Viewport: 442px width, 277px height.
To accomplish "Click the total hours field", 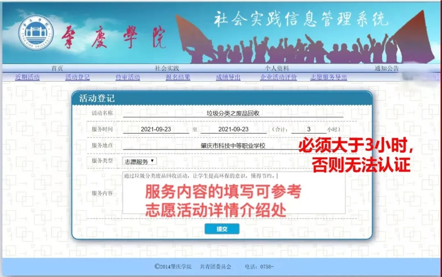I will tap(309, 129).
